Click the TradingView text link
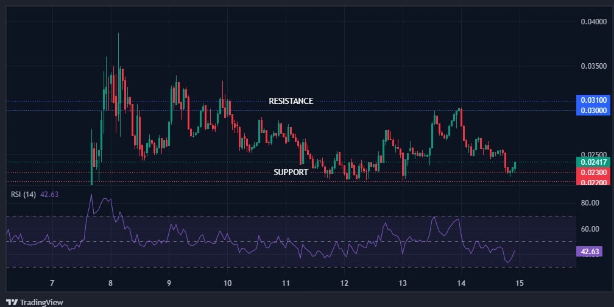Image resolution: width=614 pixels, height=307 pixels. (x=41, y=302)
